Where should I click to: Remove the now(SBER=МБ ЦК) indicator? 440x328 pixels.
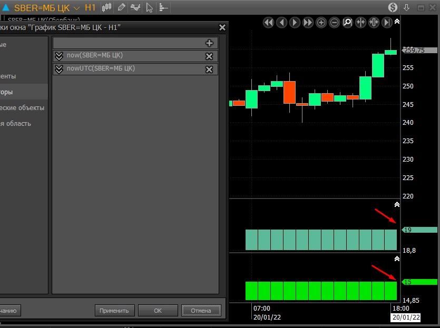[x=209, y=56]
